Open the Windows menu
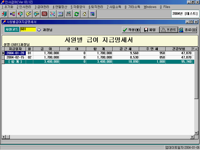 (x=150, y=7)
